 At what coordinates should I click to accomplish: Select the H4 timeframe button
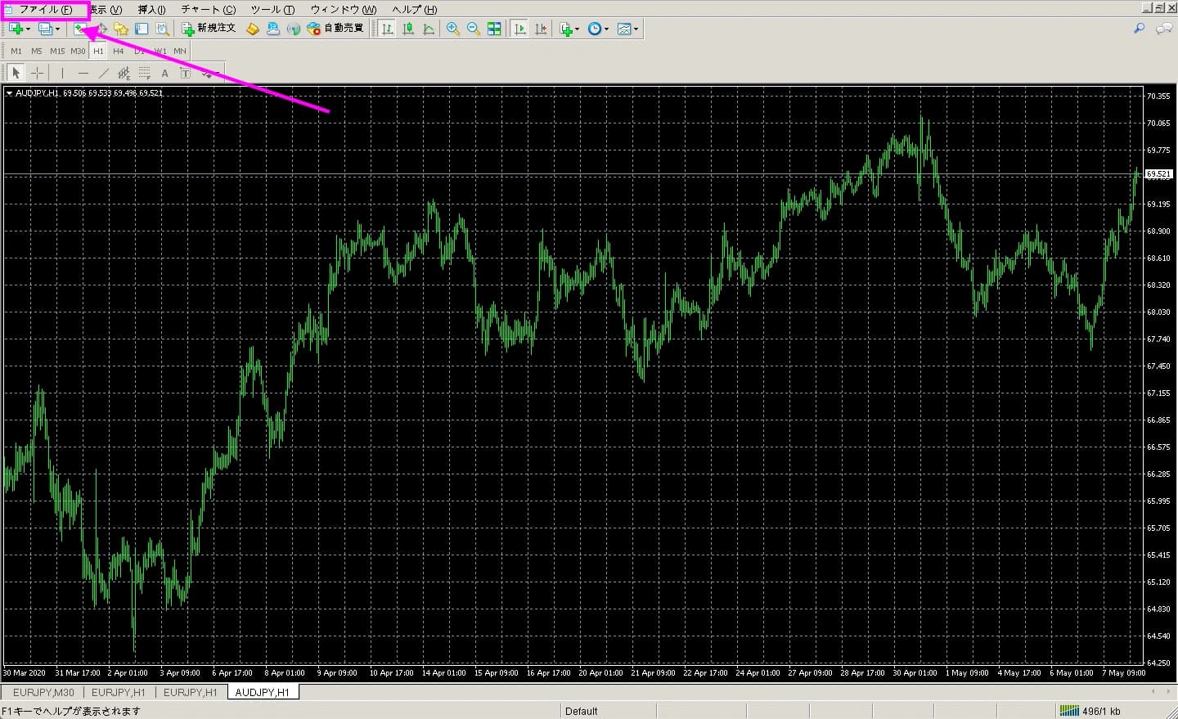click(119, 51)
